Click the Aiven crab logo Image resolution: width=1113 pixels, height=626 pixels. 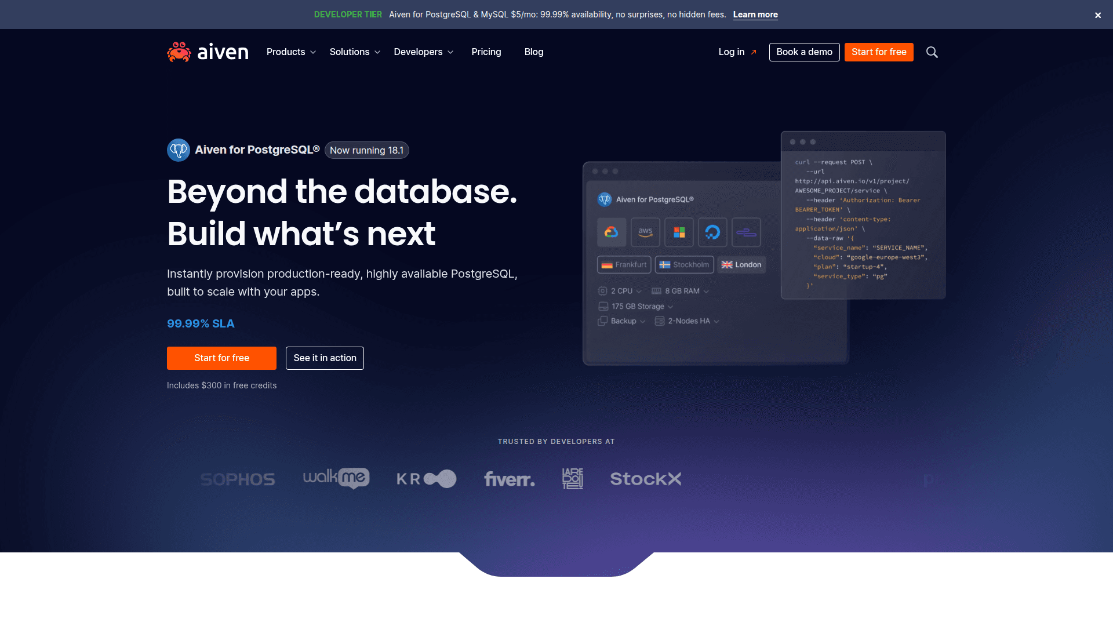[179, 52]
